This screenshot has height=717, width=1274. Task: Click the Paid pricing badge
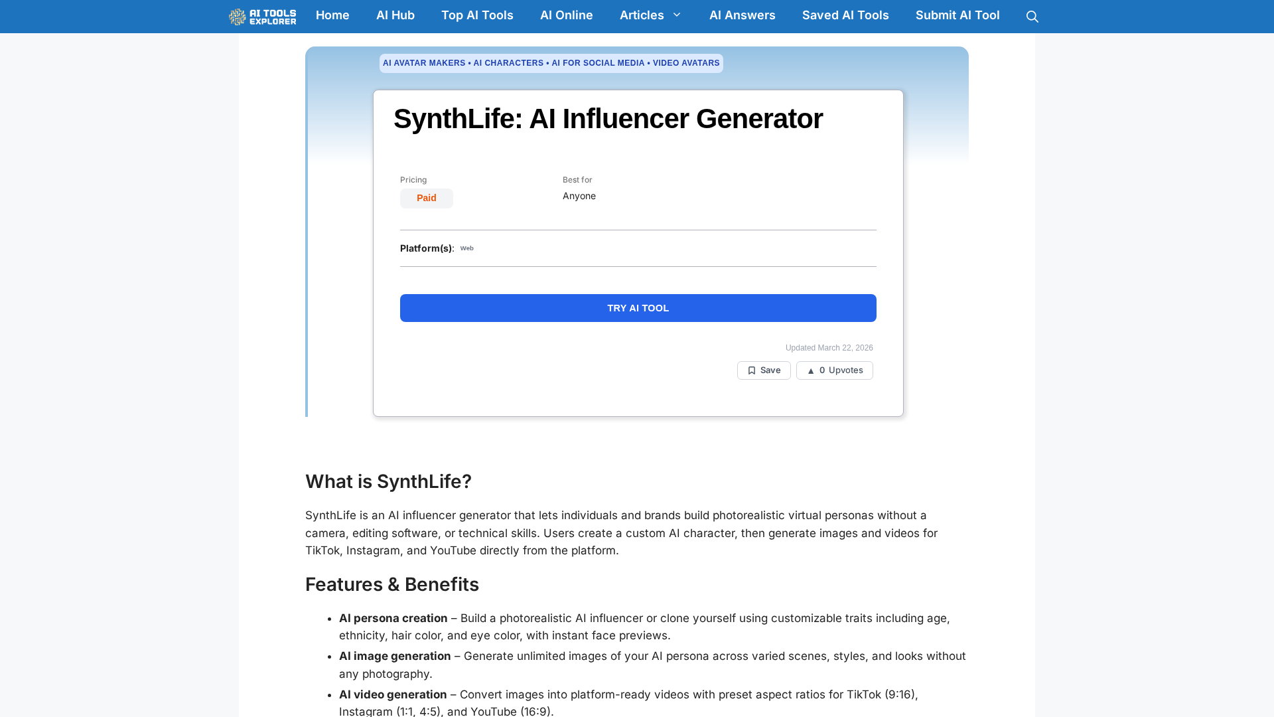(426, 199)
